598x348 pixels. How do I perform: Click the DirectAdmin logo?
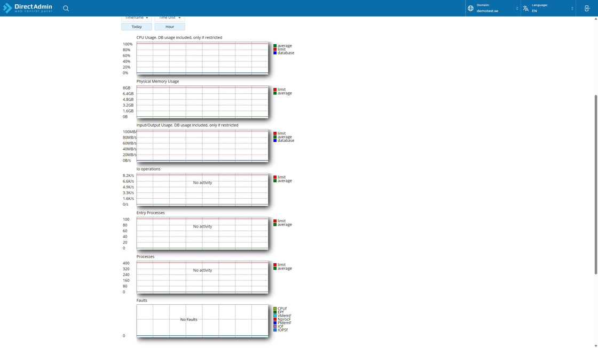tap(28, 8)
